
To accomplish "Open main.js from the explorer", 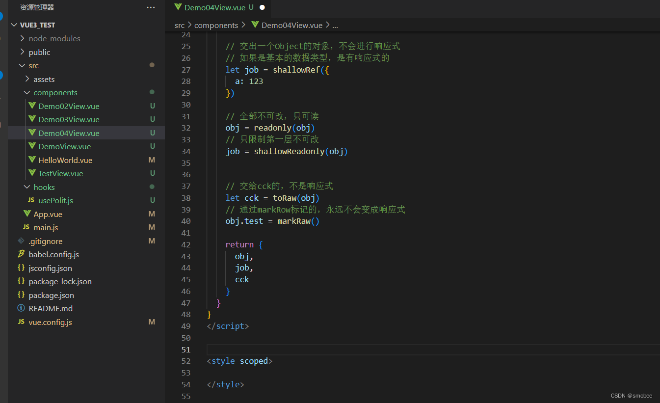I will (46, 227).
